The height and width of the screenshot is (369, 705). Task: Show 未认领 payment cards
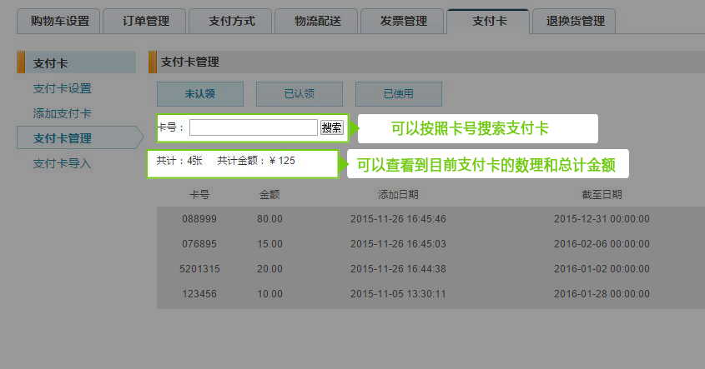pyautogui.click(x=200, y=94)
